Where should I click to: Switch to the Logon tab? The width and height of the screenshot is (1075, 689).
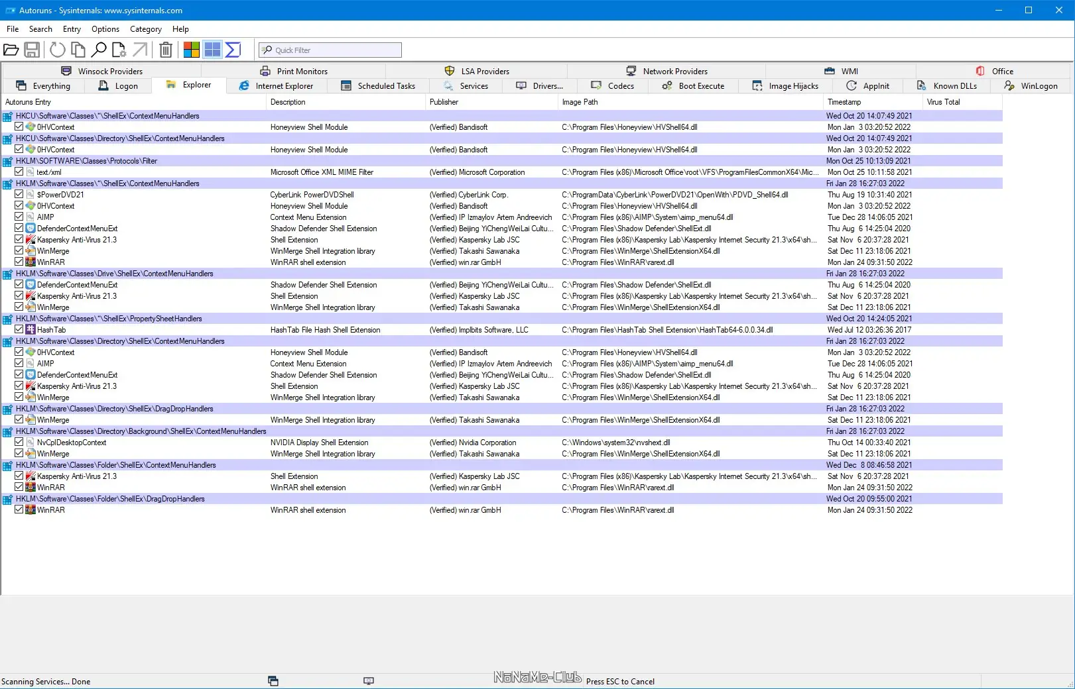(x=118, y=86)
